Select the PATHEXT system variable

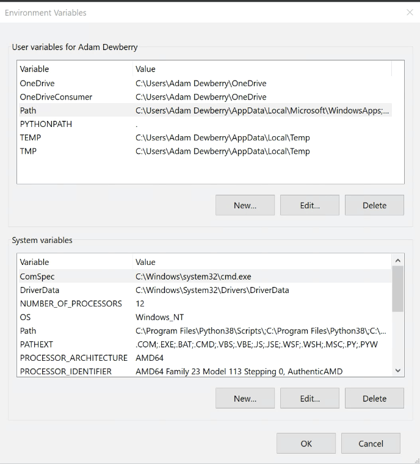[x=37, y=344]
